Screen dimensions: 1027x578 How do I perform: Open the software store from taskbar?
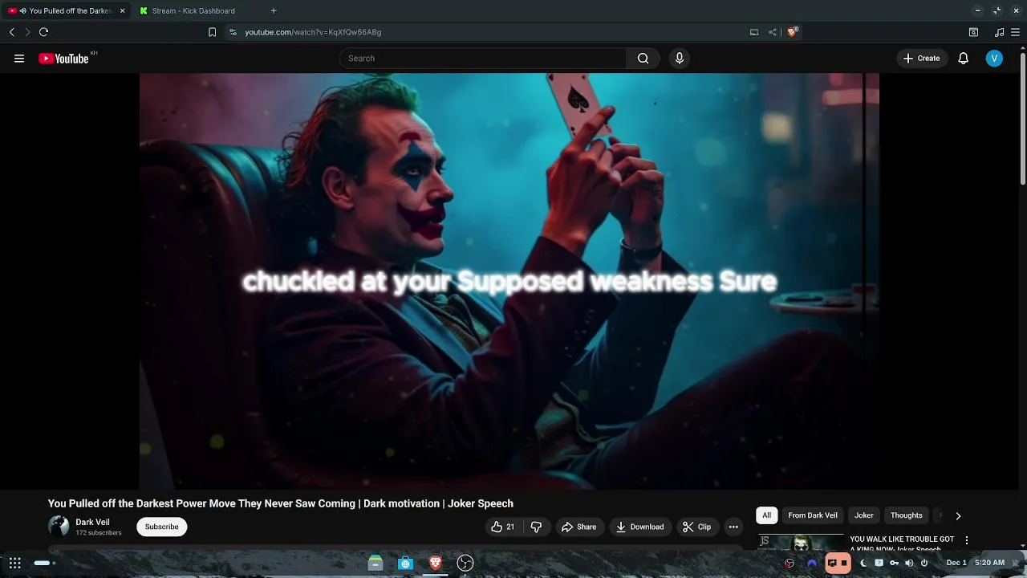point(405,563)
